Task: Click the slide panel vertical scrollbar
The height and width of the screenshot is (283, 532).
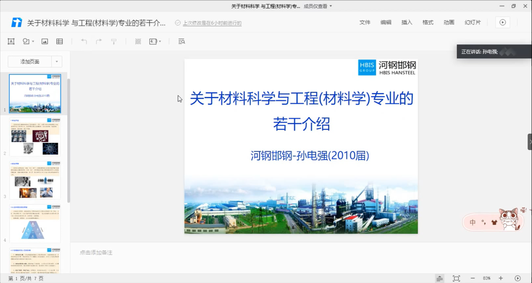Action: 69,141
